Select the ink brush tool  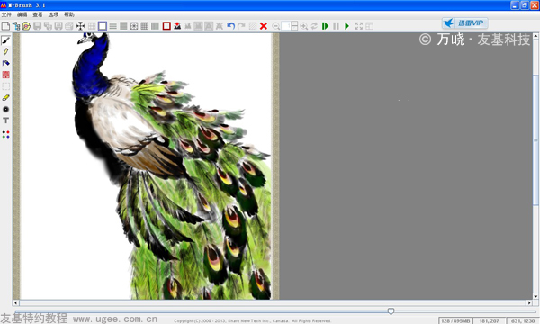[6, 40]
